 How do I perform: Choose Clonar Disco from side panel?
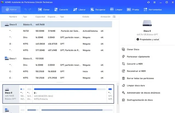point(133,49)
